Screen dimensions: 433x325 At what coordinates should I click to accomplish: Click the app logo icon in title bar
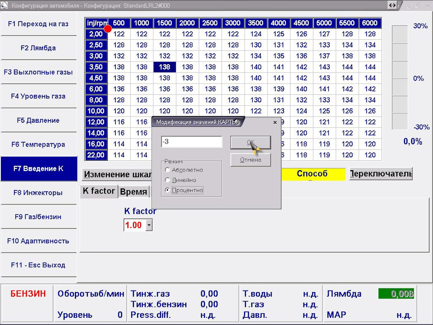pos(5,5)
